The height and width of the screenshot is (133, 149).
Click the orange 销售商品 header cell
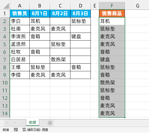[112, 14]
